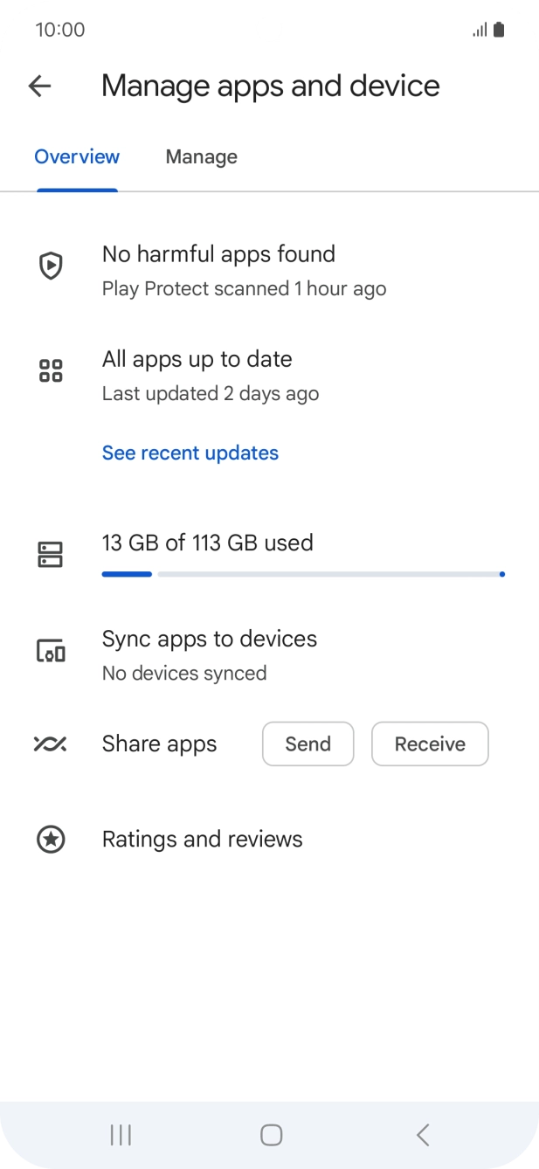Switch to the Overview tab
This screenshot has height=1169, width=539.
tap(77, 157)
